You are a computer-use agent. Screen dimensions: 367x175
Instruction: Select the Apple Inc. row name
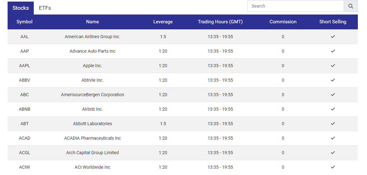coord(92,66)
